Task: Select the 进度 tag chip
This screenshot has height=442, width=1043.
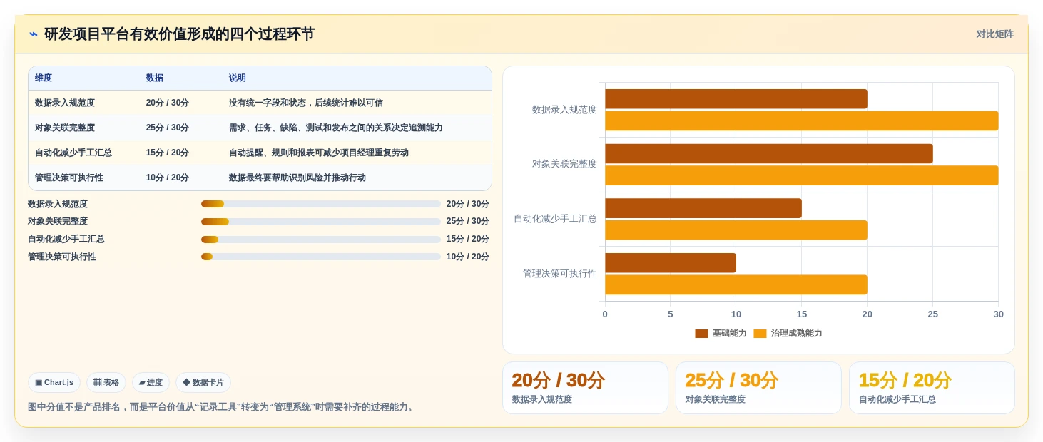Action: [151, 383]
